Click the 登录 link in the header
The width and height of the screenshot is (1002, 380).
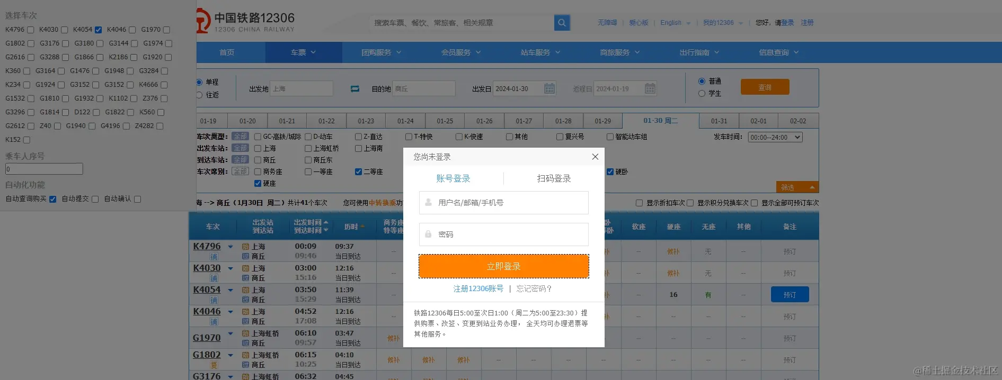point(788,23)
